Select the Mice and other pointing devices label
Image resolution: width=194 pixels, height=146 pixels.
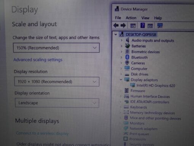pos(156,118)
